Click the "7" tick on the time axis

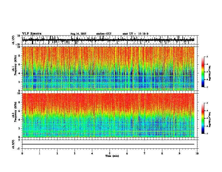(x=145, y=153)
